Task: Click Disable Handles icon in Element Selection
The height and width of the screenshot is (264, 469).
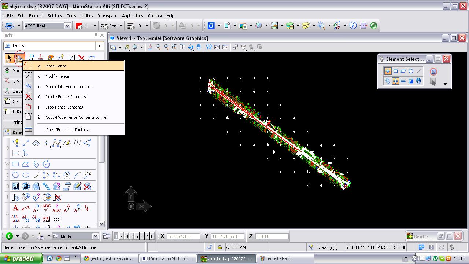Action: coord(433,71)
